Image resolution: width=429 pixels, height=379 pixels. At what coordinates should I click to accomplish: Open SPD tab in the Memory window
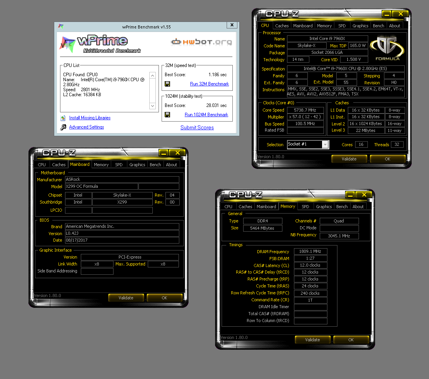[305, 207]
